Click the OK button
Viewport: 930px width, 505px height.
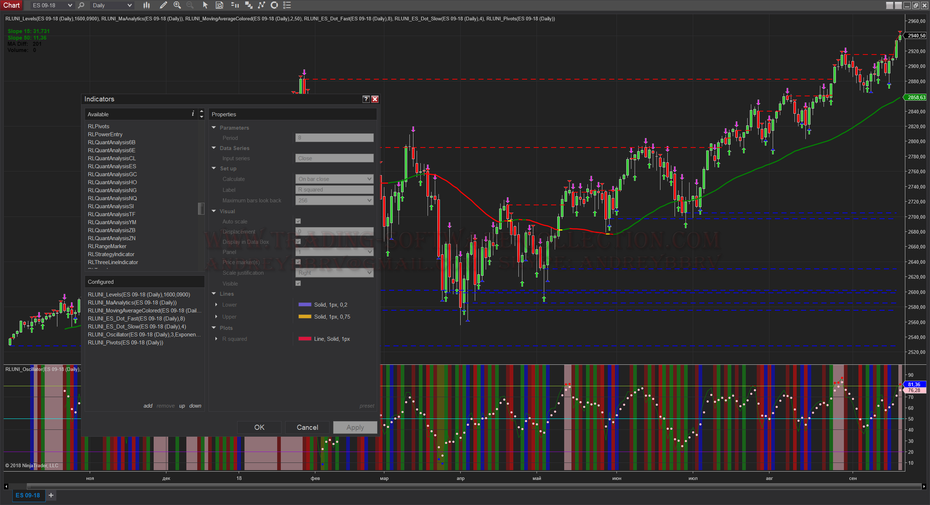[x=259, y=427]
